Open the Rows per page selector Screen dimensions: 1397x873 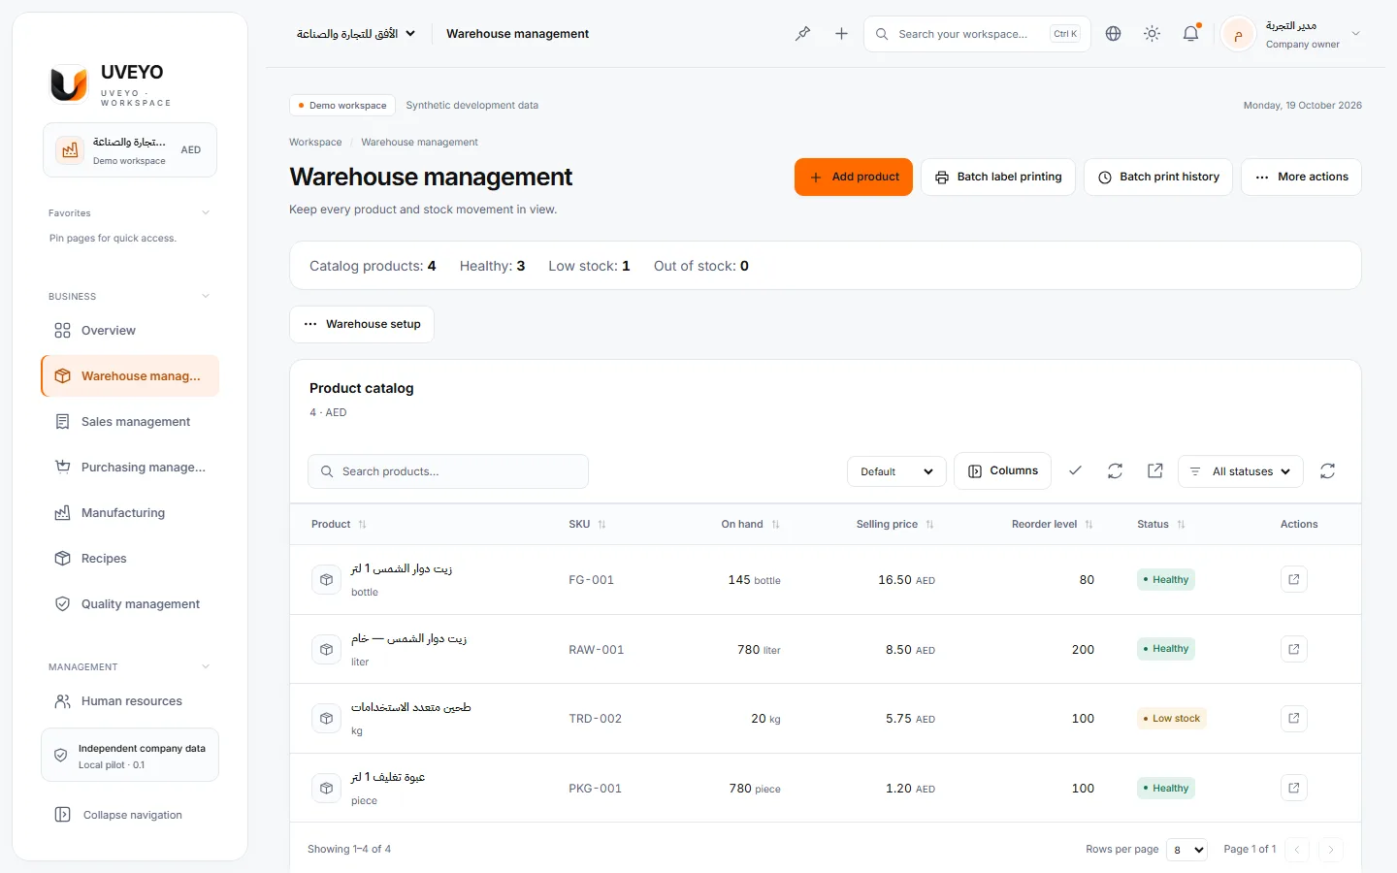pos(1186,850)
